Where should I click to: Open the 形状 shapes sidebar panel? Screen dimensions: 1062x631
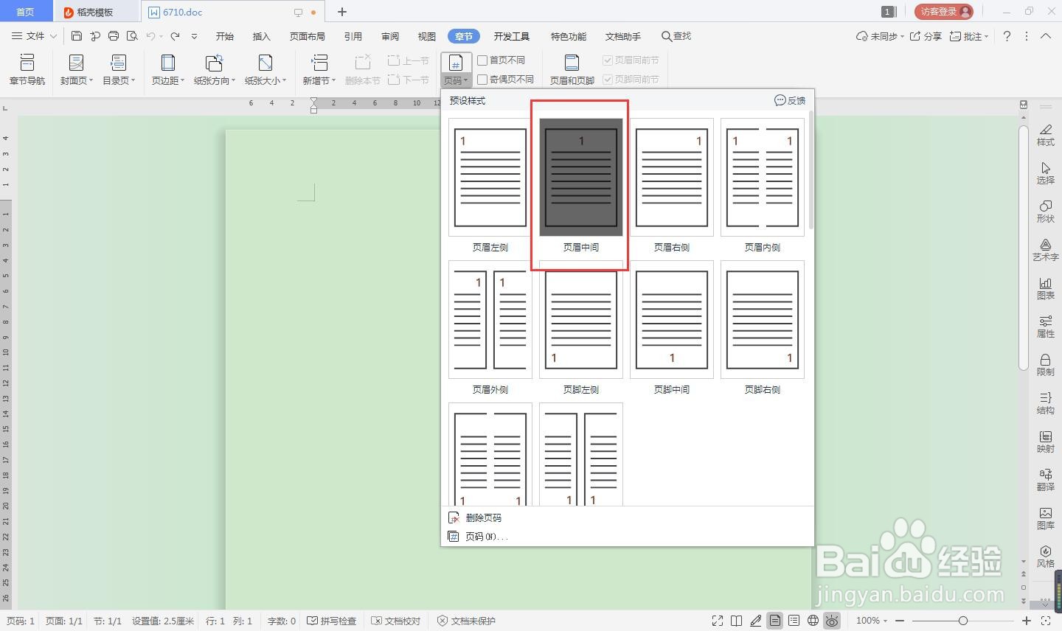click(x=1045, y=211)
